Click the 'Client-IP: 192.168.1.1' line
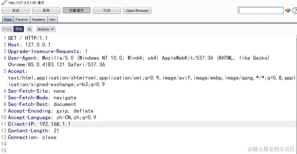This screenshot has width=297, height=154. [39, 124]
